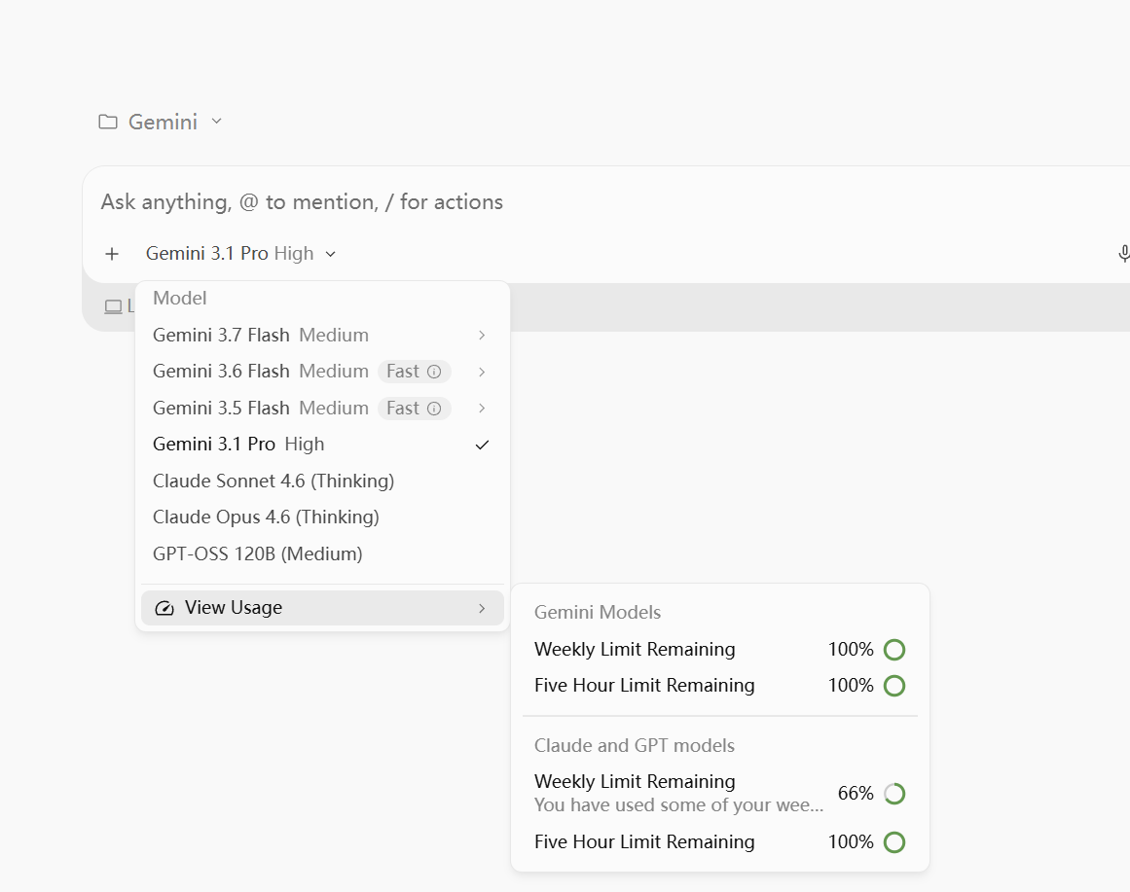Click the 66% value text
Viewport: 1130px width, 892px height.
tap(856, 794)
